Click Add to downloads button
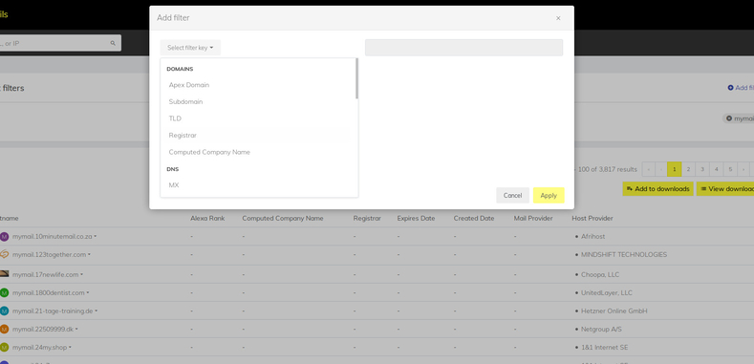This screenshot has height=364, width=754. [657, 189]
